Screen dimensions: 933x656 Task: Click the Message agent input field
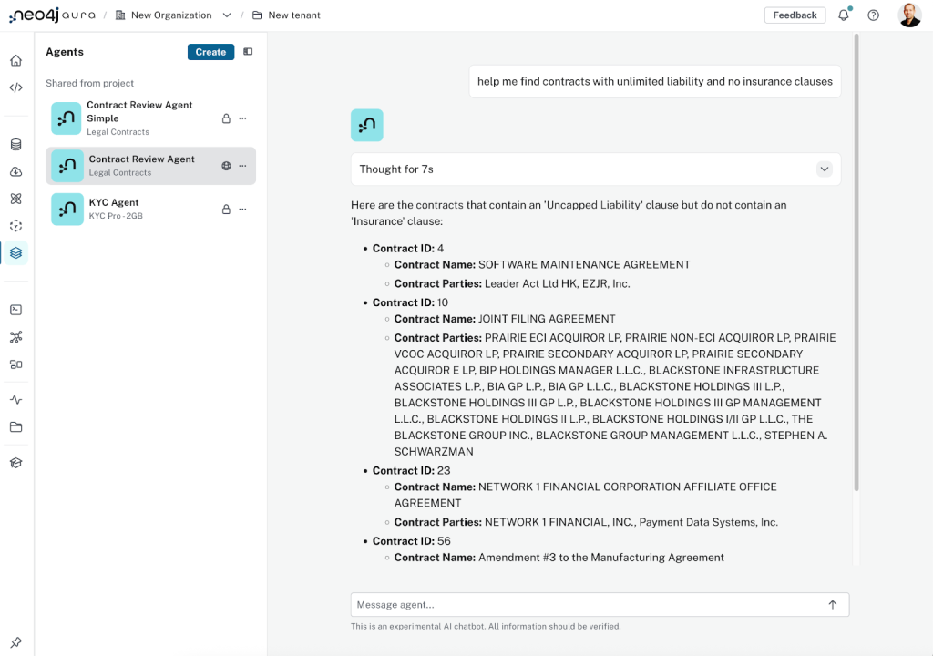pyautogui.click(x=583, y=604)
